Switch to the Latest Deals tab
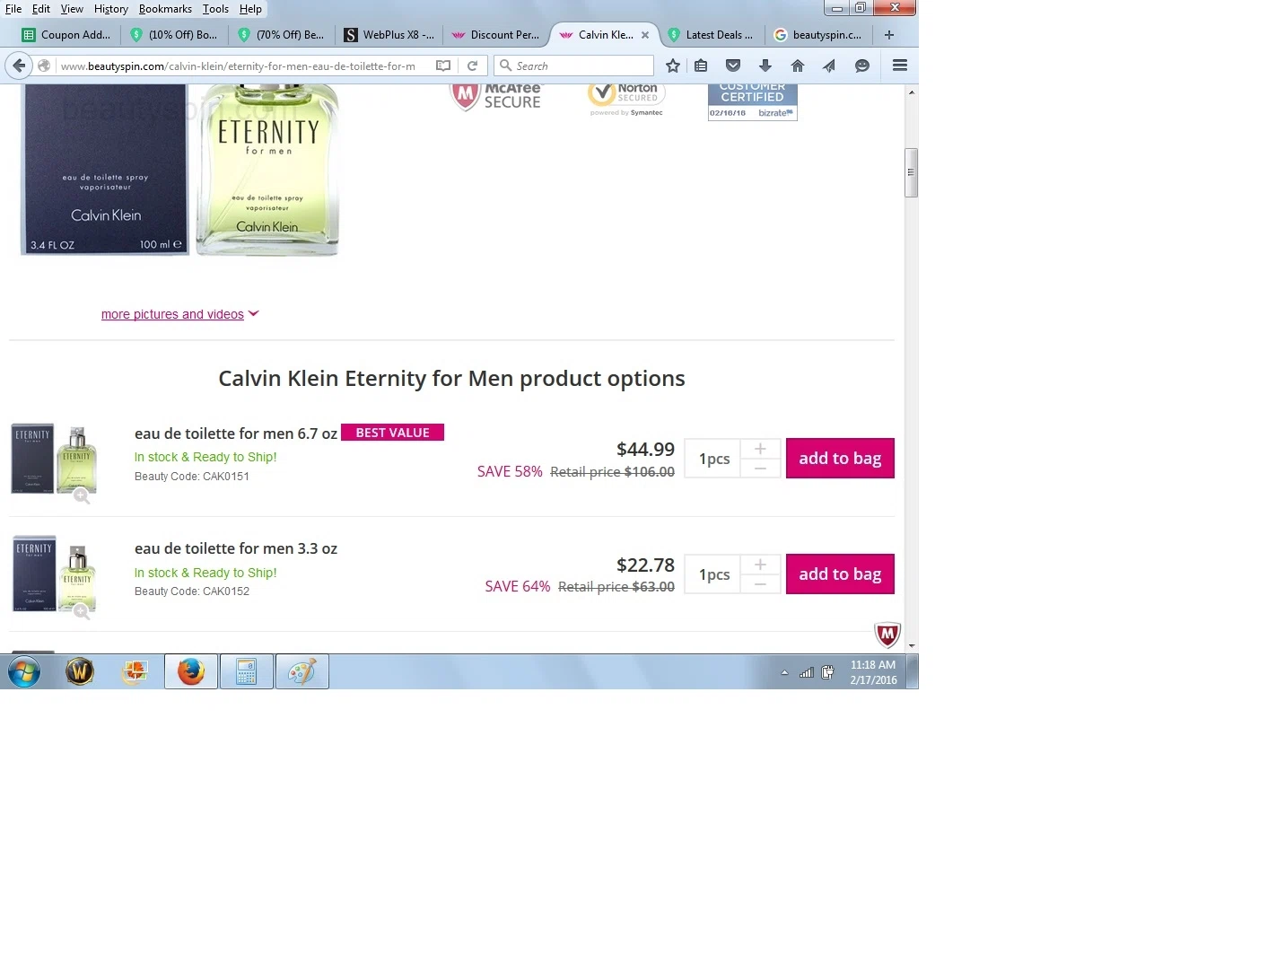 (x=712, y=35)
